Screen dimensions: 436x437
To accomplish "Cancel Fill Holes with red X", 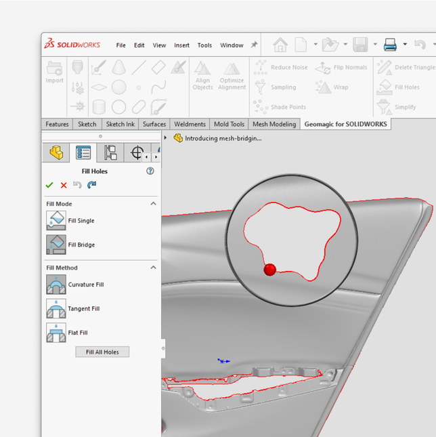I will pos(64,186).
